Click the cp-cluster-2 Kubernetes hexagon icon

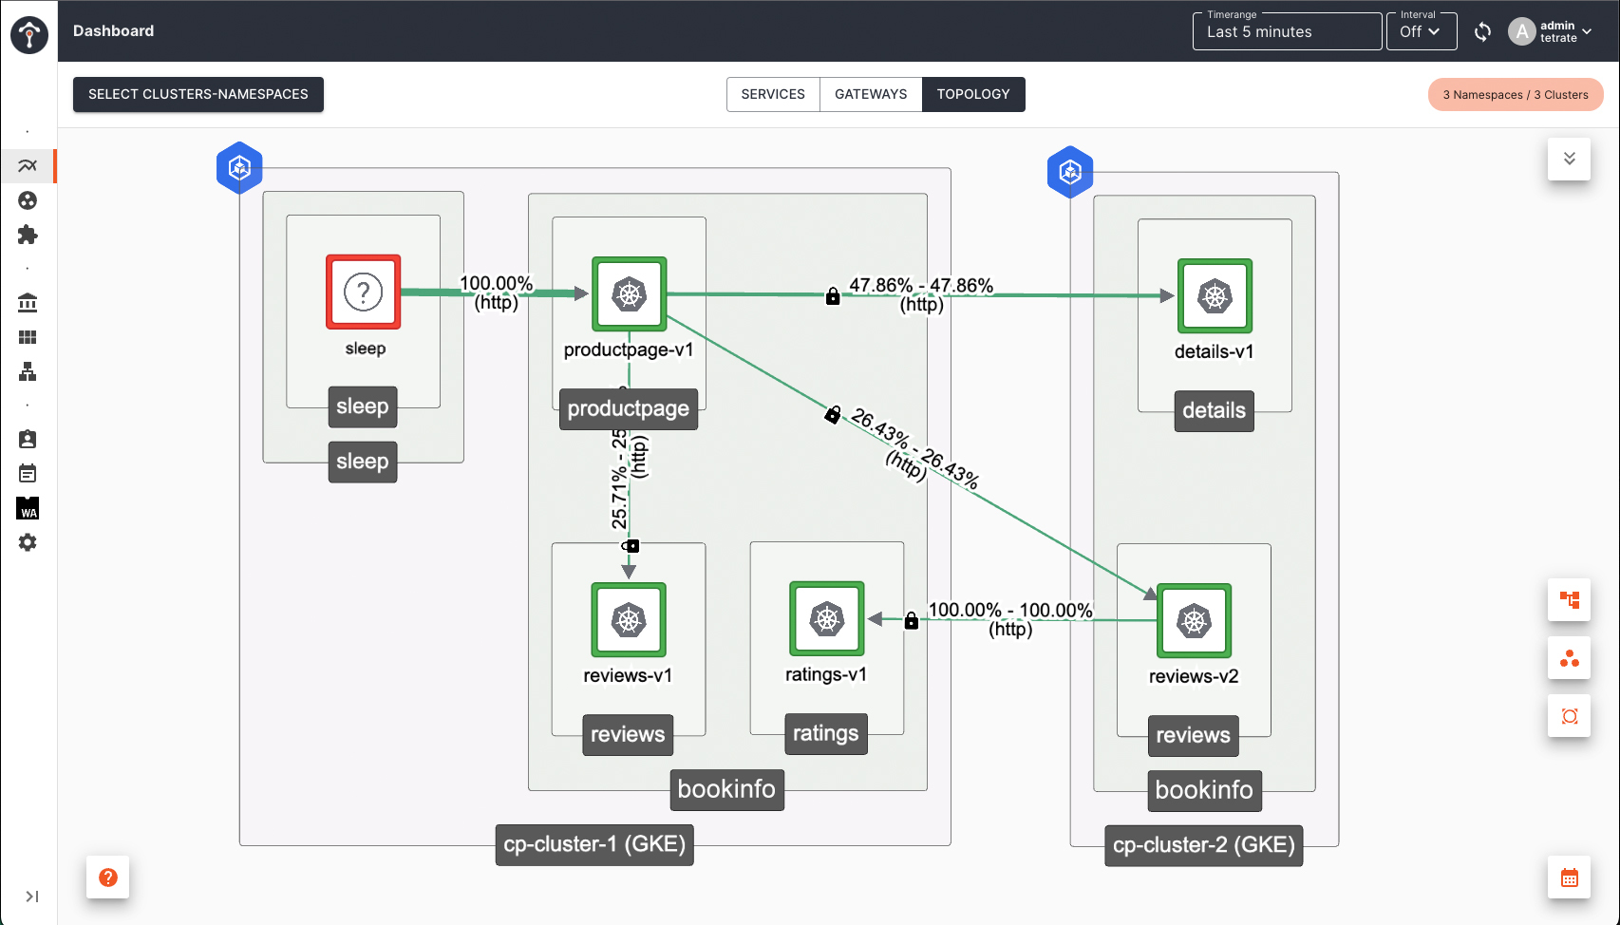pos(1070,172)
